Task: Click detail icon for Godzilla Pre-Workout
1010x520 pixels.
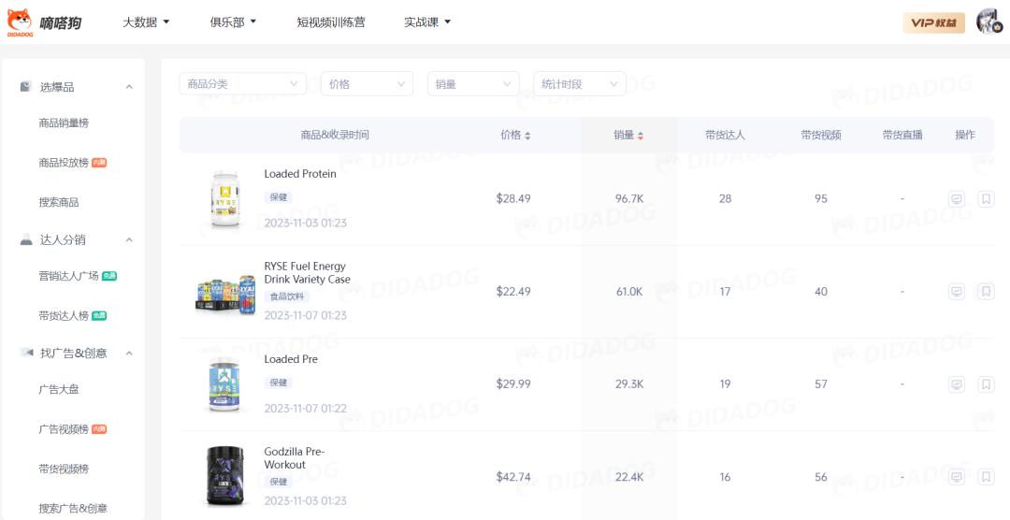Action: point(956,477)
